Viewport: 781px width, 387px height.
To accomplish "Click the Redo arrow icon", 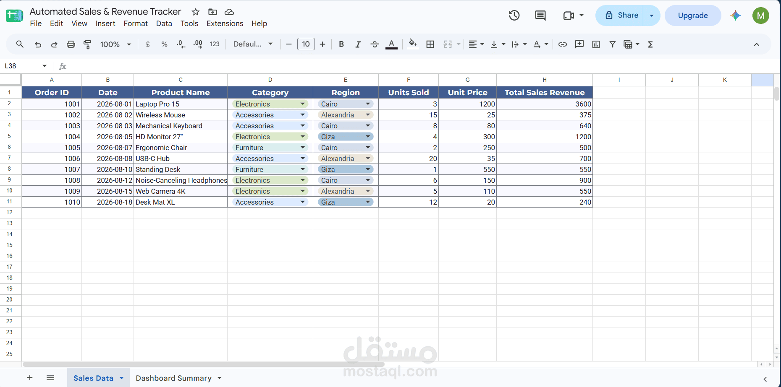I will [x=54, y=44].
